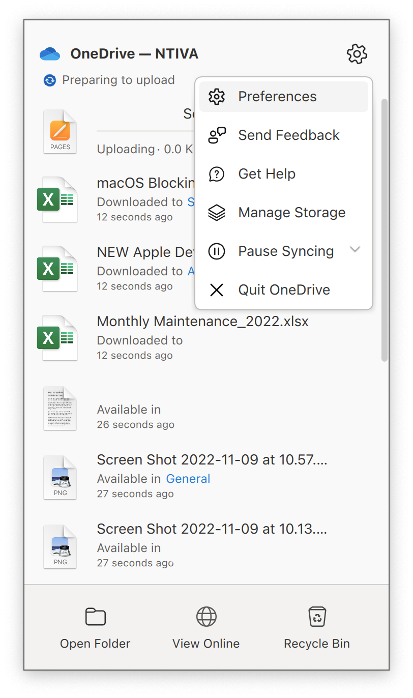The height and width of the screenshot is (698, 413).
Task: Click the text document thumbnail icon
Action: (60, 408)
